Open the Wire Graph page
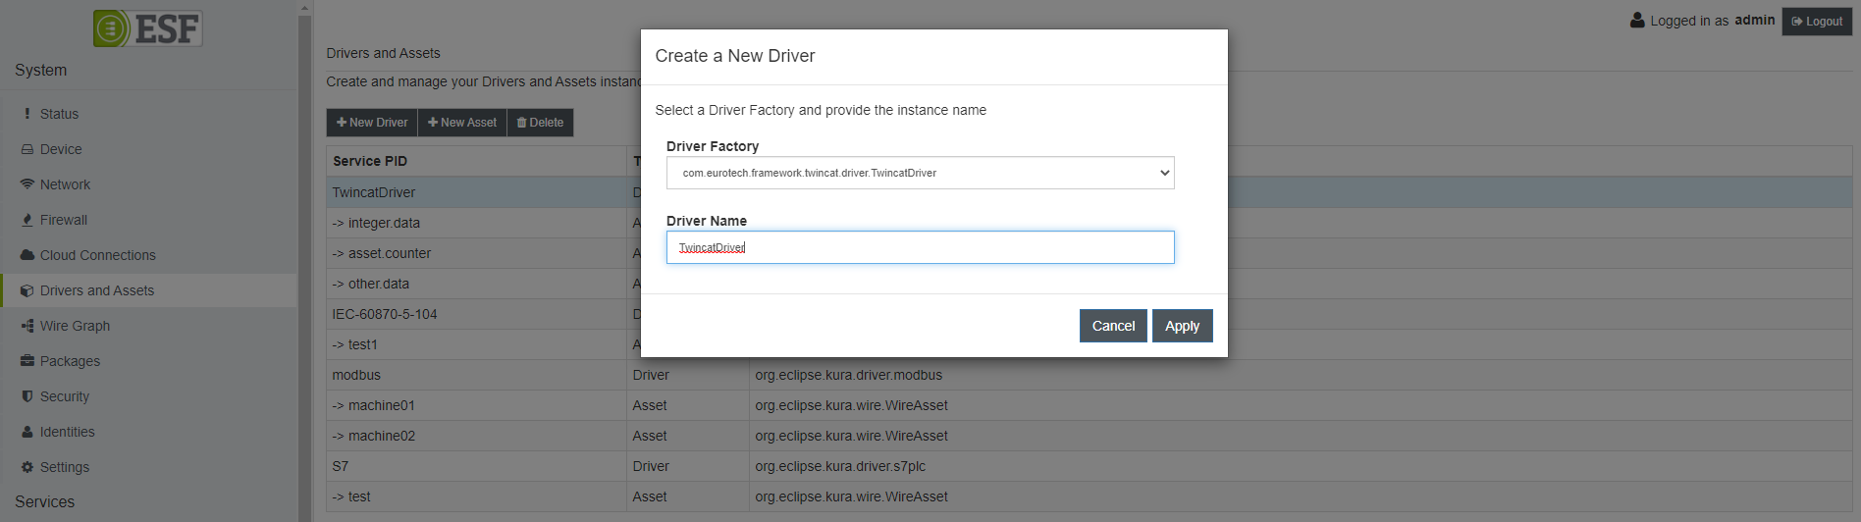Screen dimensions: 1861x522 click(75, 326)
